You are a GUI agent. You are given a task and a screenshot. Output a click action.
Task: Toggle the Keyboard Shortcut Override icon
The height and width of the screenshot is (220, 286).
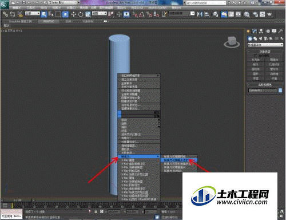[x=126, y=14]
